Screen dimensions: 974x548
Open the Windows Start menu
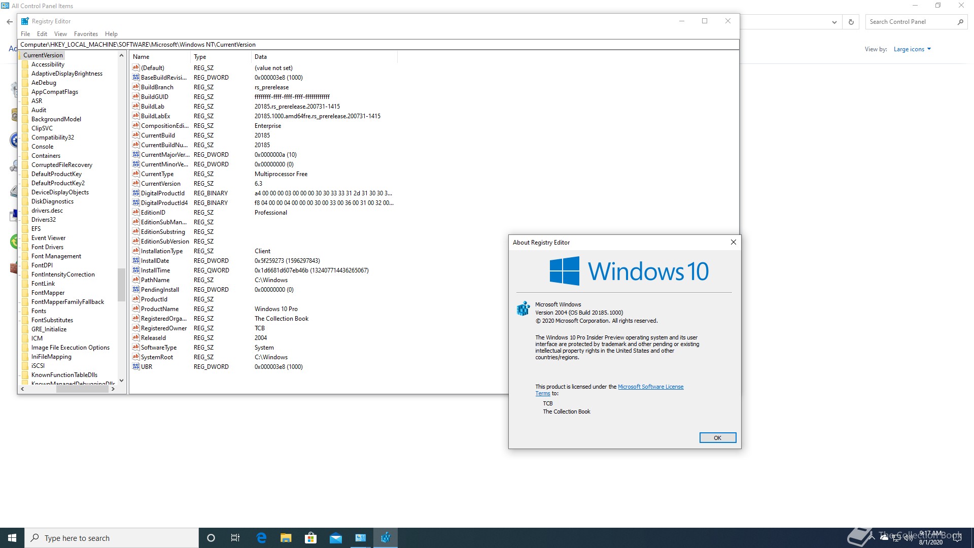[12, 538]
